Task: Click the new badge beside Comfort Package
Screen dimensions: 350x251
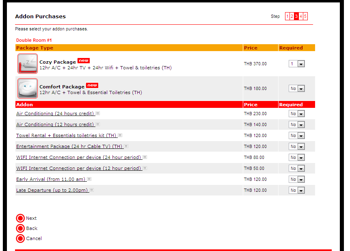Action: [x=92, y=86]
